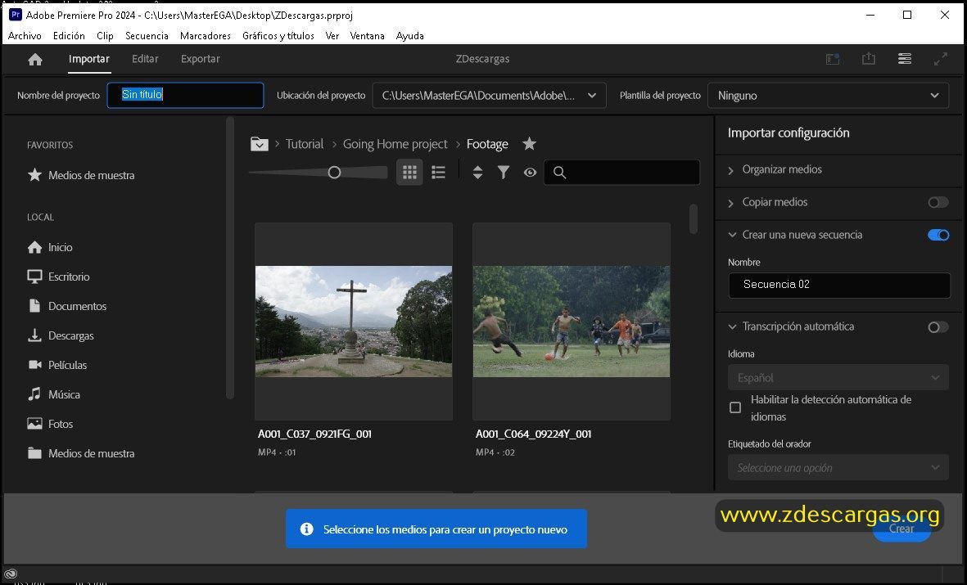Viewport: 967px width, 585px height.
Task: Toggle Transcripción automática switch
Action: [x=938, y=326]
